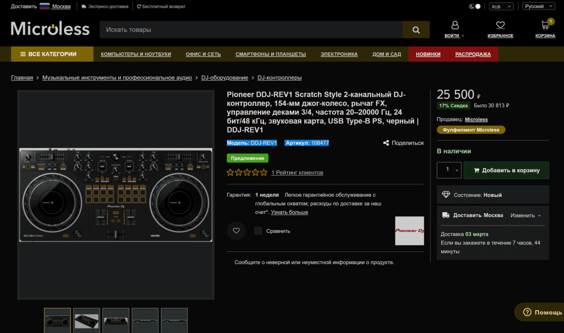
Task: Open Смартфоны и планшеты category
Action: pos(271,54)
